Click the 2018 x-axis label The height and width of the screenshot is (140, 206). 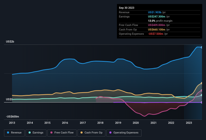click(x=100, y=123)
